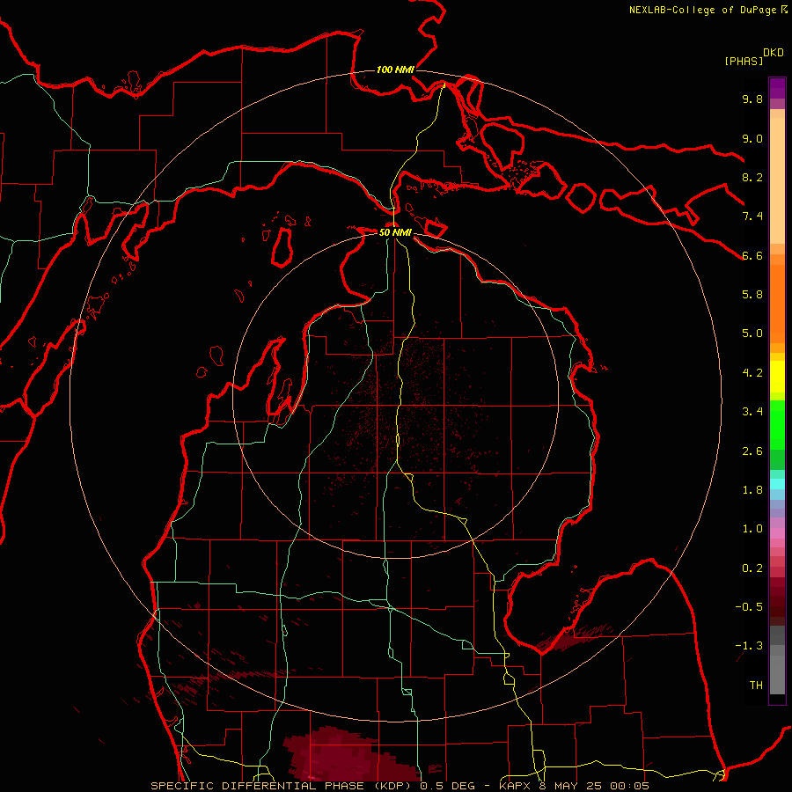Select the 1.0 legend value

752,529
